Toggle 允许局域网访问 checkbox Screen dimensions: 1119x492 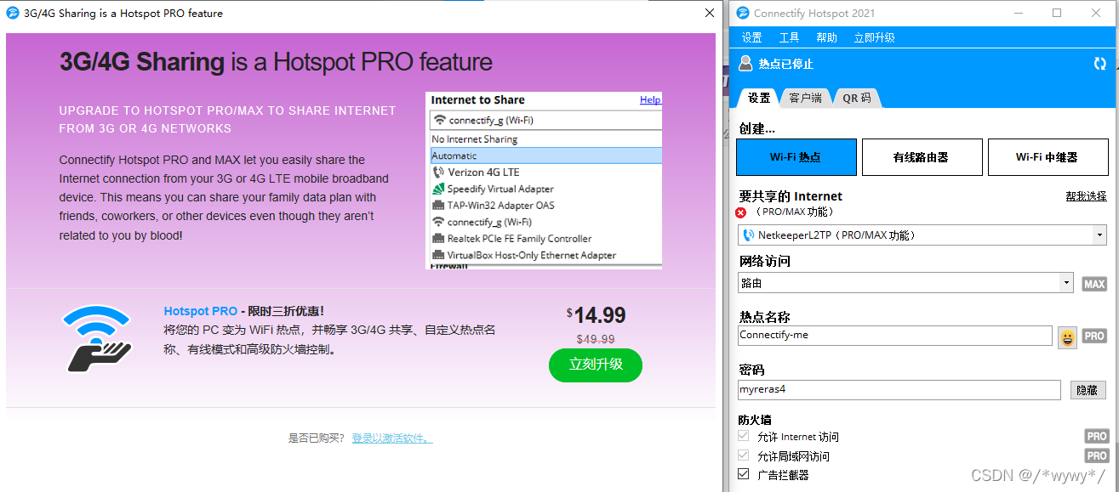tap(744, 455)
